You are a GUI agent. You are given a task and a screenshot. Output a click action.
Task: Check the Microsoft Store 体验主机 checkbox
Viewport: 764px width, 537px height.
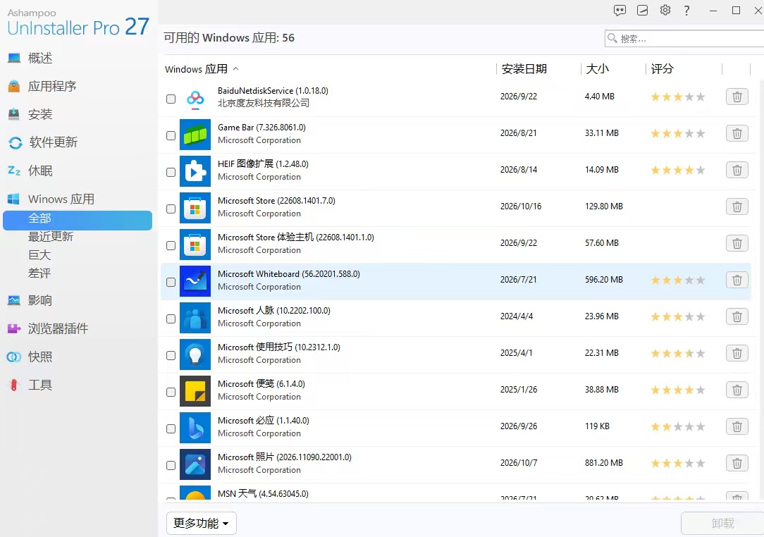171,246
